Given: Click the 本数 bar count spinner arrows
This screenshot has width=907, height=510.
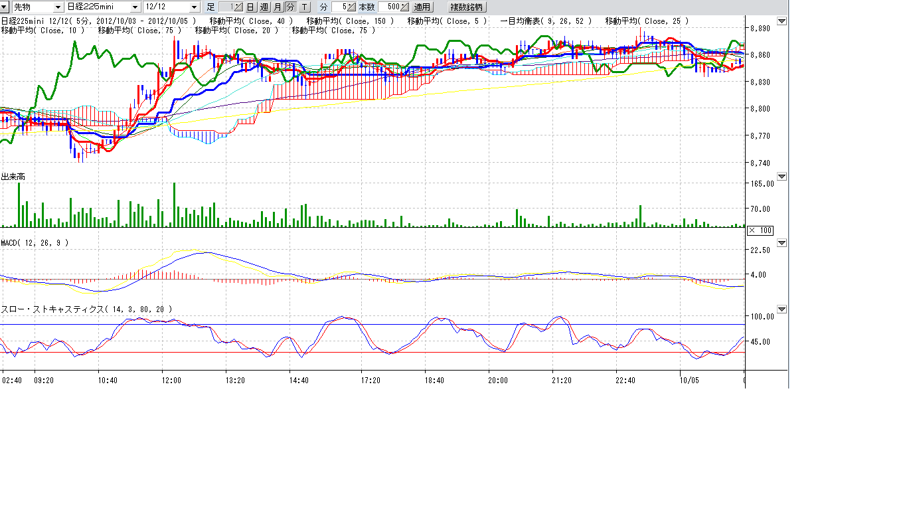Looking at the screenshot, I should [x=404, y=7].
